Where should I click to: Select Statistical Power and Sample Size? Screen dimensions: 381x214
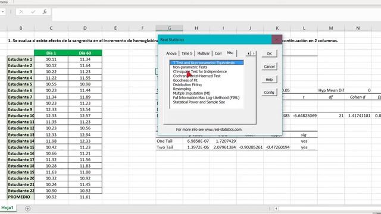199,102
